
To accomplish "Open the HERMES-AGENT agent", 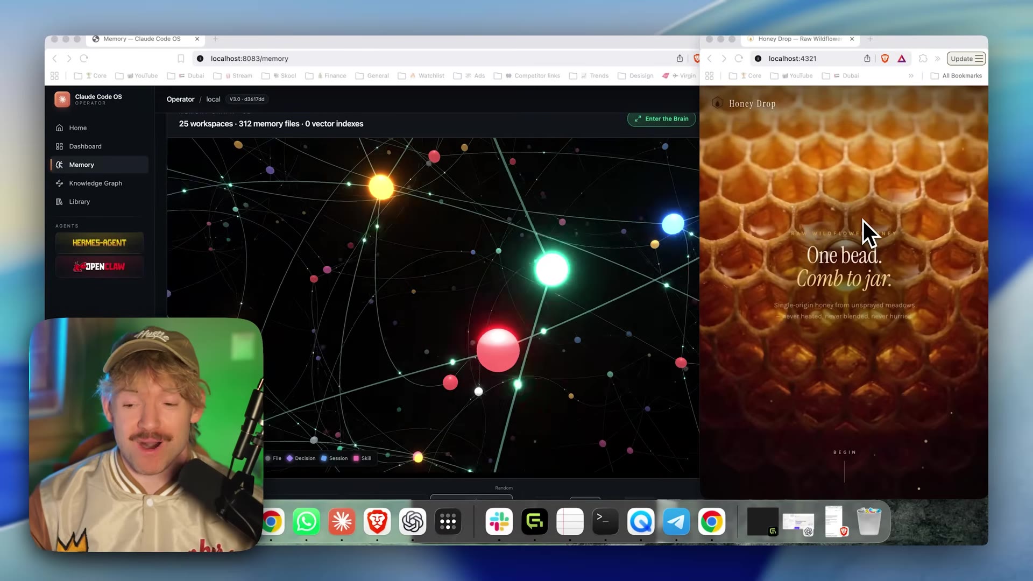I will click(x=99, y=243).
